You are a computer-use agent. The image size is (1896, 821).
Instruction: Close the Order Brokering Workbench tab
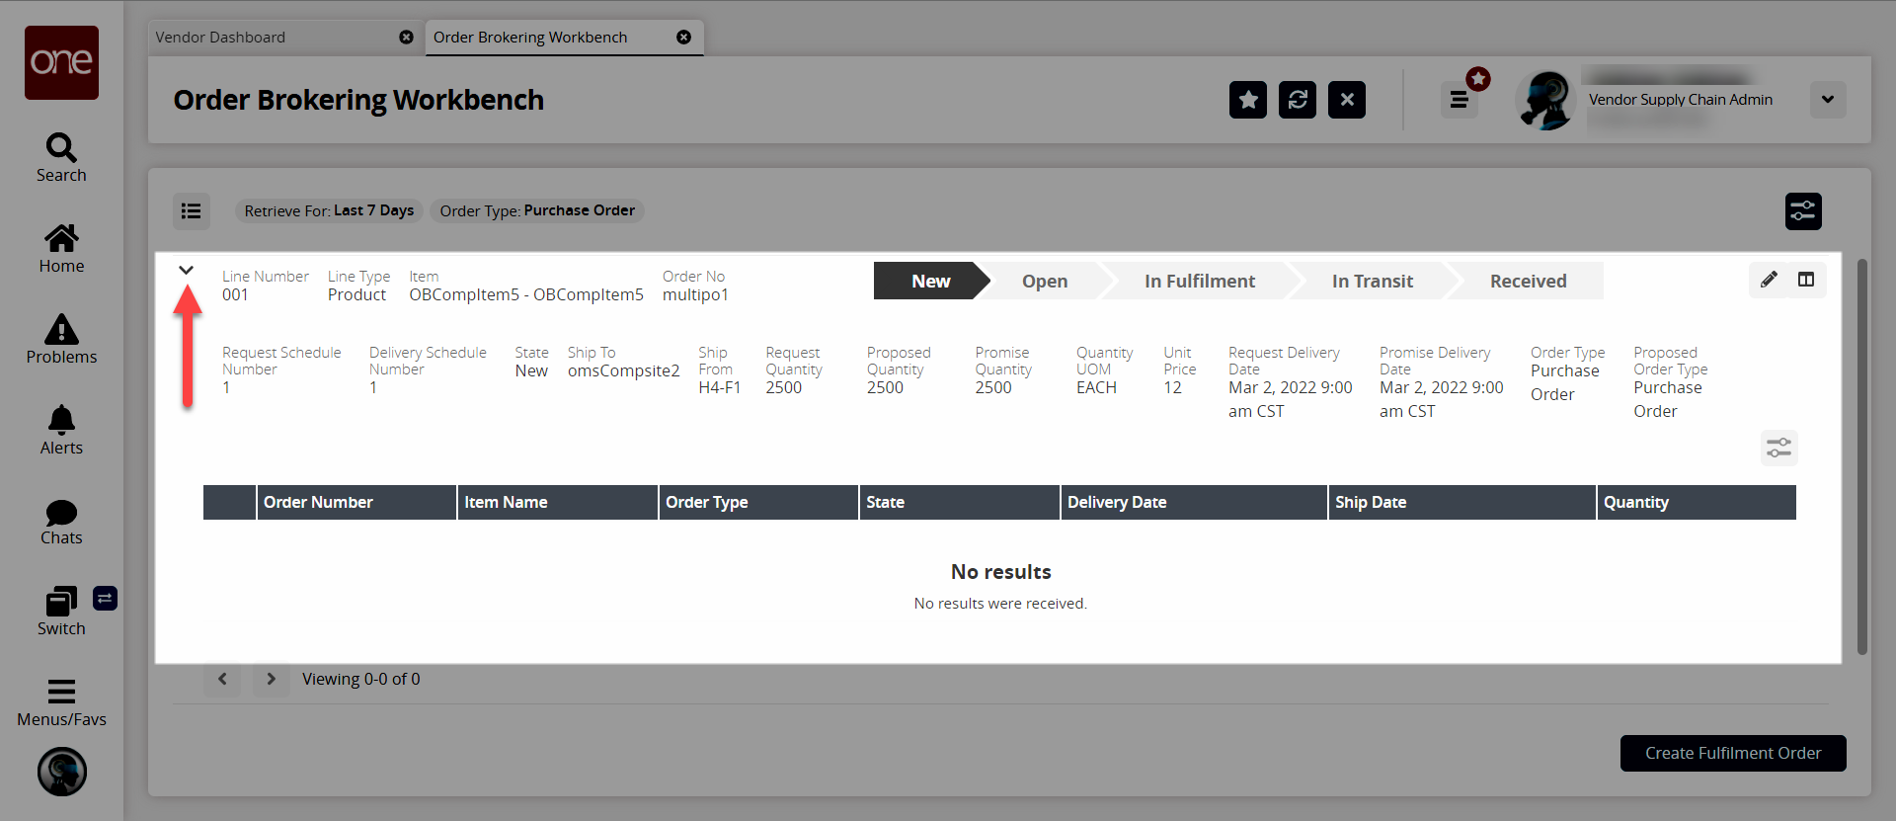click(683, 38)
